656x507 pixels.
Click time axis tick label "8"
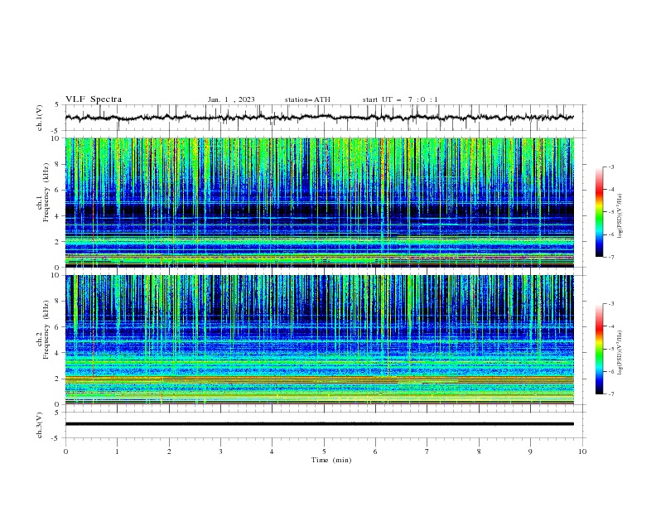pos(479,451)
